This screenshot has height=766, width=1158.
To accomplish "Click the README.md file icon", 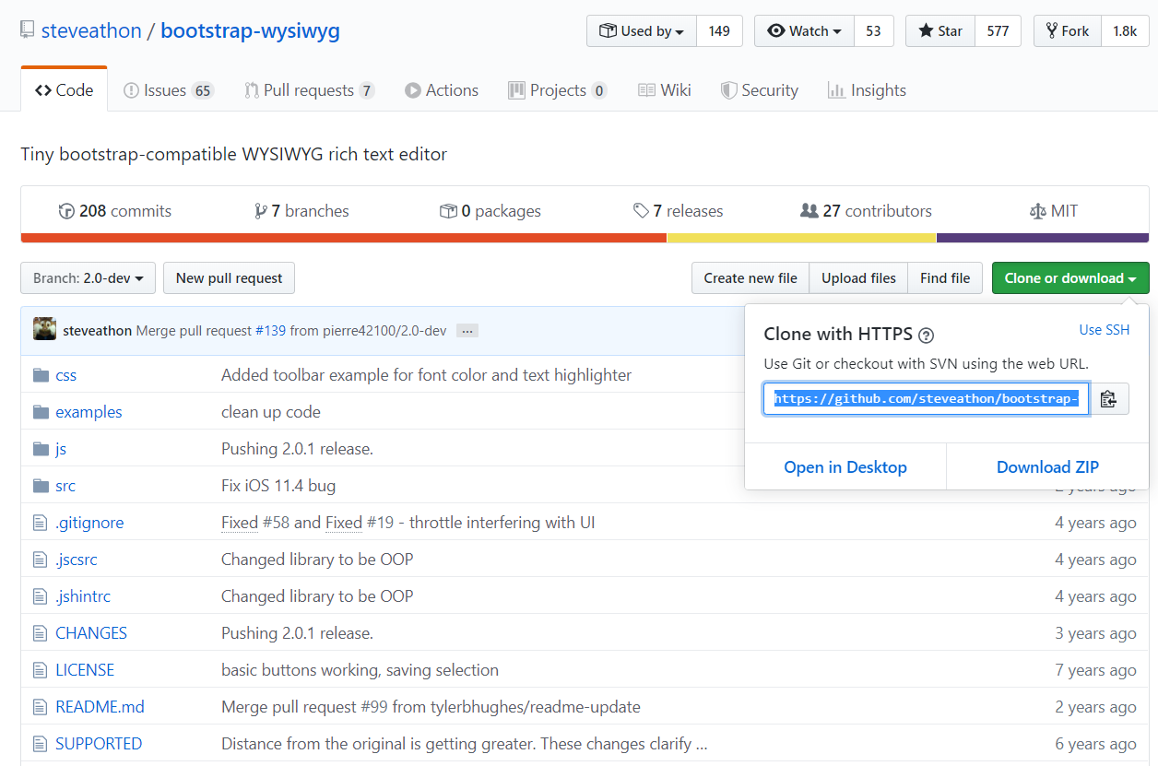I will click(x=39, y=707).
